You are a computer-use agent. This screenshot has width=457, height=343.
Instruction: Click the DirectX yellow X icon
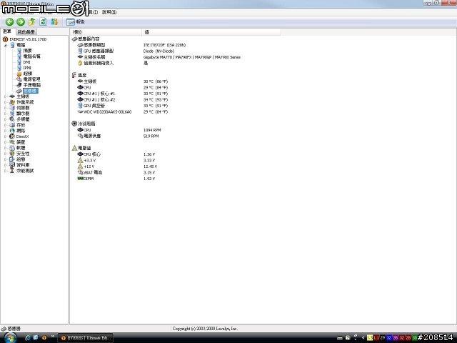pyautogui.click(x=12, y=136)
